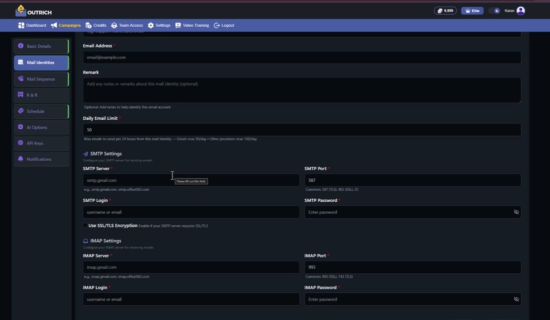Open Team Access page
550x320 pixels.
pyautogui.click(x=127, y=25)
